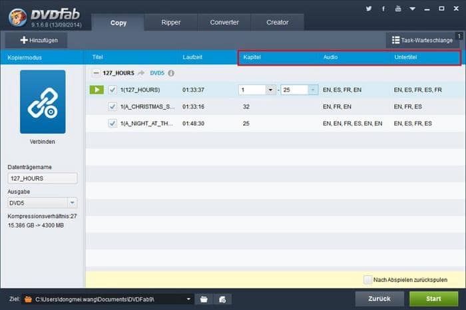The image size is (466, 310).
Task: Edit the Datenträgername field 127_HOURS
Action: [43, 178]
